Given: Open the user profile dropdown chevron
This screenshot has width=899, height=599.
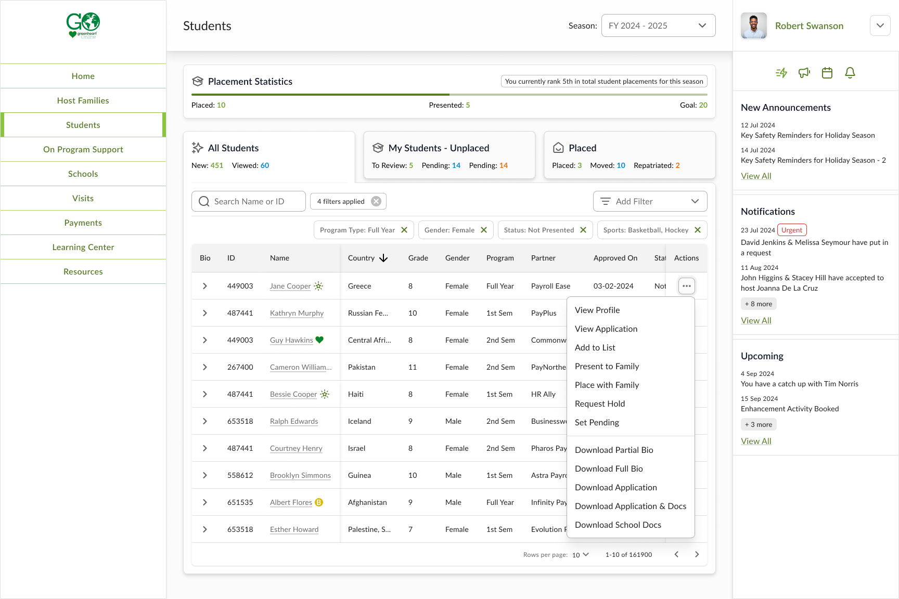Looking at the screenshot, I should [880, 25].
